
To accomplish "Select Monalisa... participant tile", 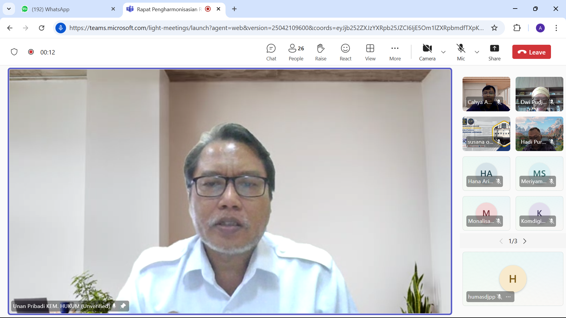I will pos(486,213).
